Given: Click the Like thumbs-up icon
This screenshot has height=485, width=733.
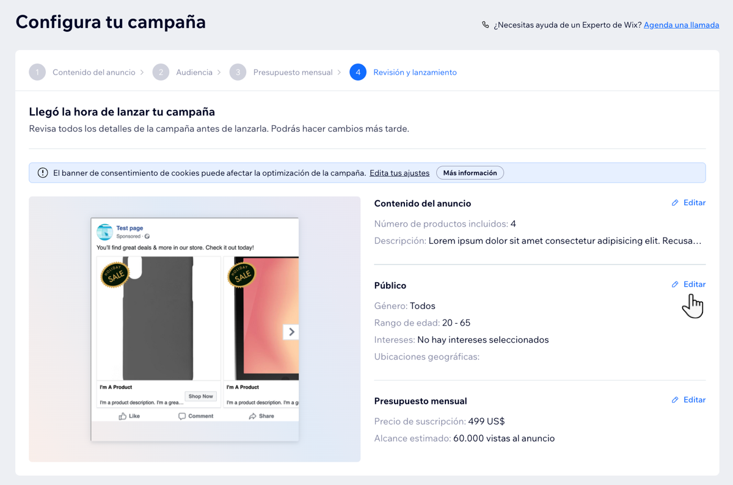Looking at the screenshot, I should (123, 416).
